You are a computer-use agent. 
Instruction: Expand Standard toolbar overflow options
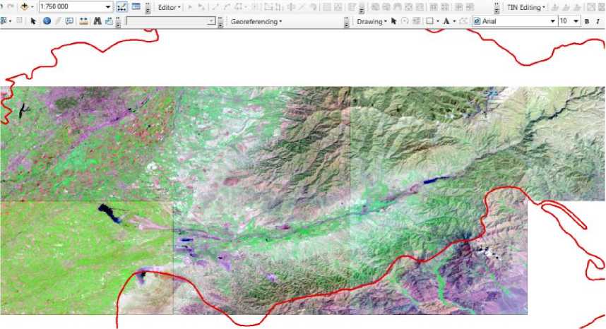148,8
